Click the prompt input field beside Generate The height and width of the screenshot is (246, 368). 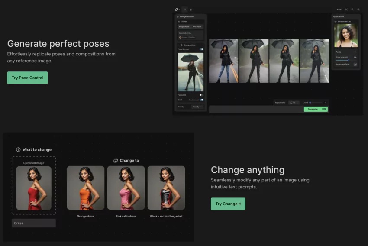pyautogui.click(x=256, y=110)
